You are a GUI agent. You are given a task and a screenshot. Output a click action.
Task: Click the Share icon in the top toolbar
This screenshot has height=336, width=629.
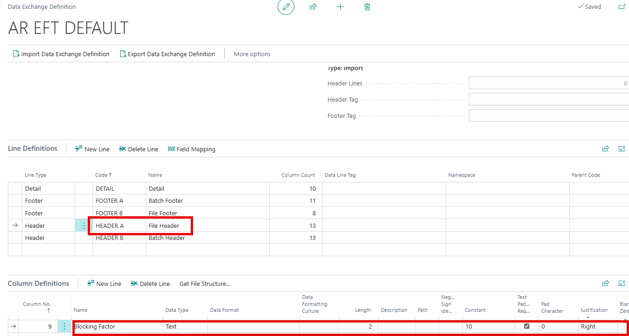[x=313, y=7]
